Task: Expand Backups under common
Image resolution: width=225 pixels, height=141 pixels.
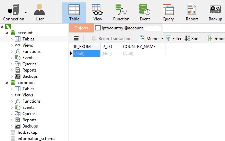Action: click(11, 126)
